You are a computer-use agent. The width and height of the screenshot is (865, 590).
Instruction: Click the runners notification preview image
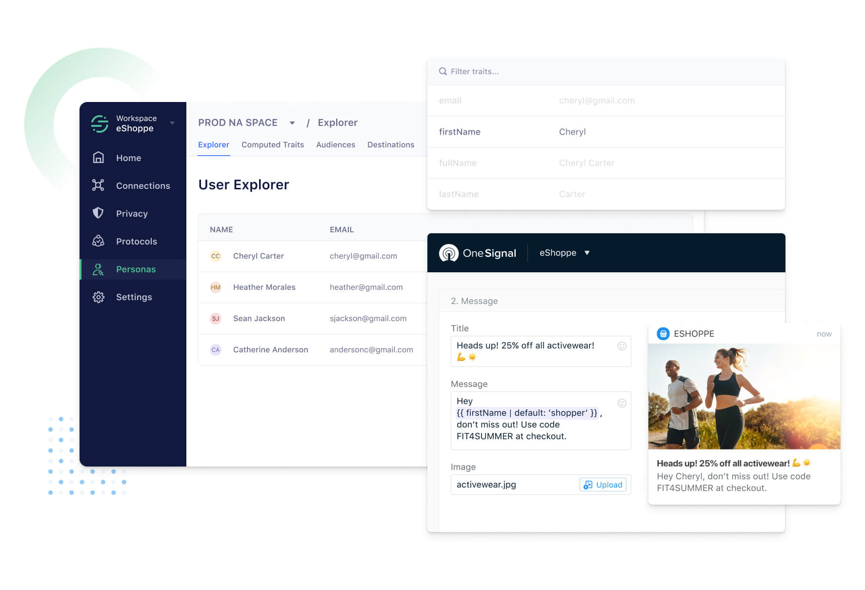(x=744, y=396)
